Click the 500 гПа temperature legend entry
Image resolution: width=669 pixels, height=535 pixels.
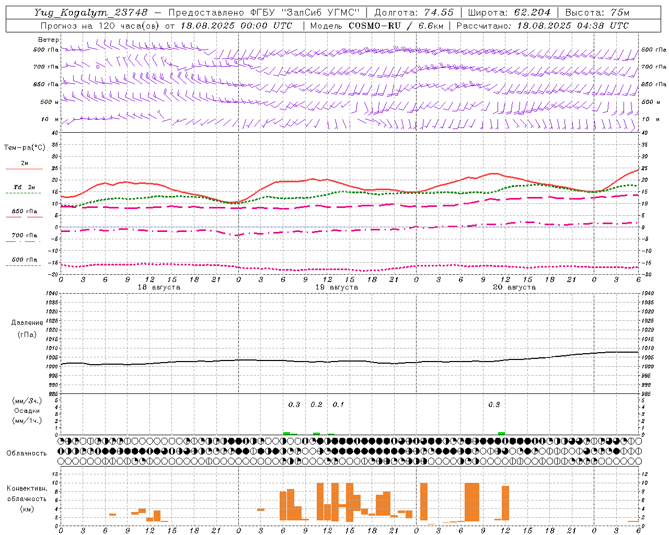click(x=24, y=260)
